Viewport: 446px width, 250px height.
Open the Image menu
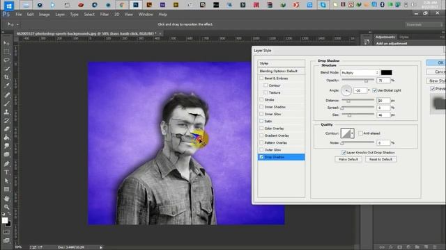[x=44, y=14]
